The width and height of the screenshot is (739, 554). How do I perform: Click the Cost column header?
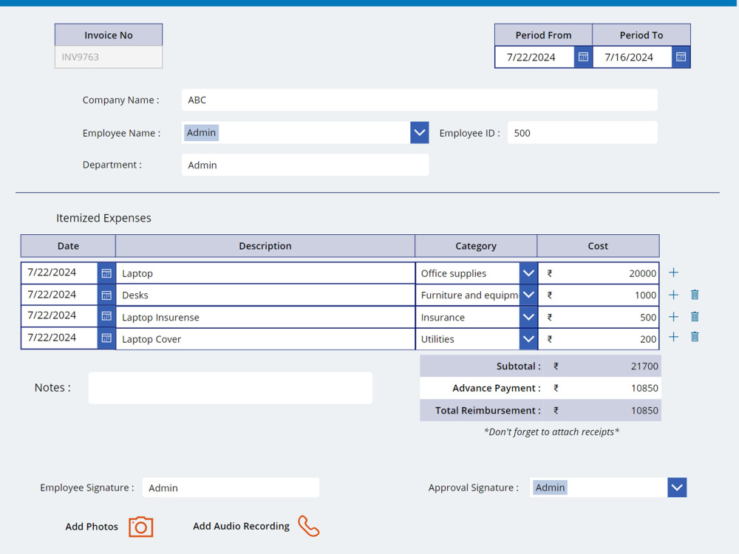click(x=598, y=246)
